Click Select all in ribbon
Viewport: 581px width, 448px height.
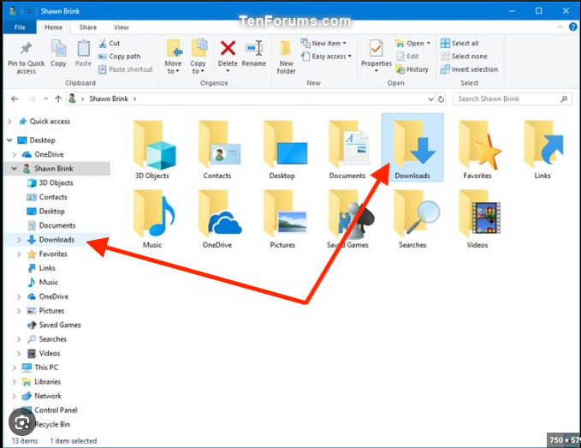[459, 44]
